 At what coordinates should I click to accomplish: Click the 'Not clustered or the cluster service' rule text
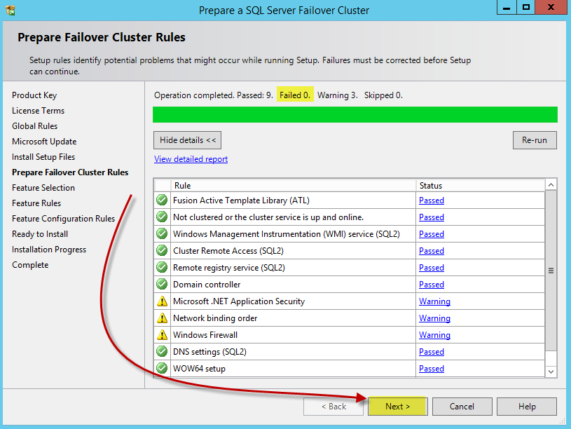coord(268,217)
